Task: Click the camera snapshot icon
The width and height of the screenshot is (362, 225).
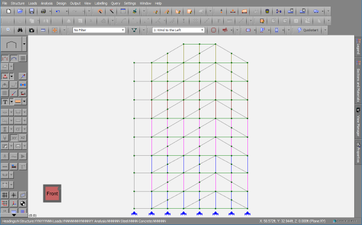Action: [31, 30]
